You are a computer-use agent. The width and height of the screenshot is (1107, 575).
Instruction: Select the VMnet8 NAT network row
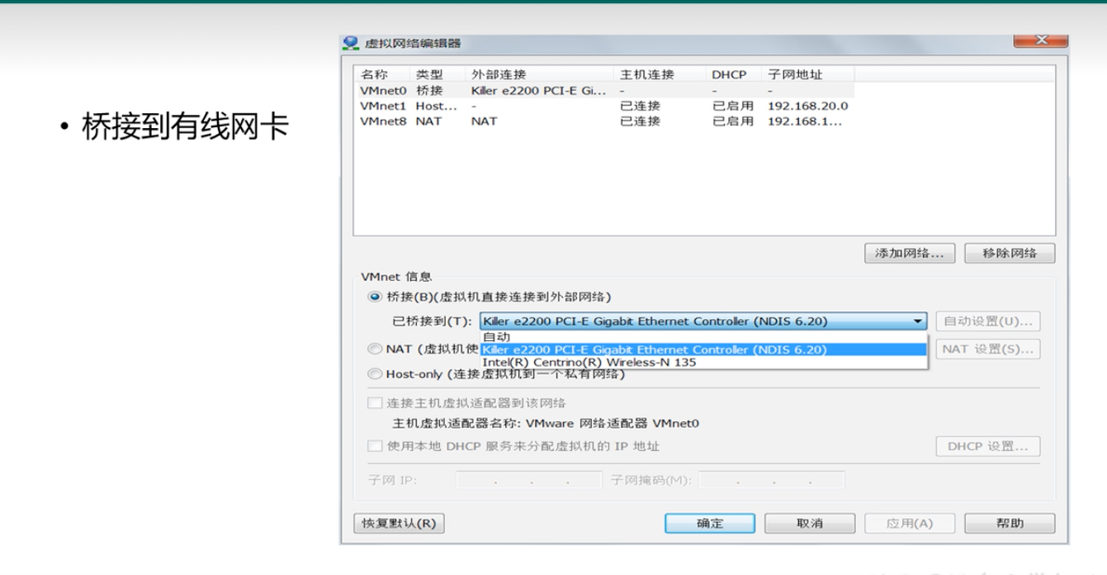tap(603, 121)
